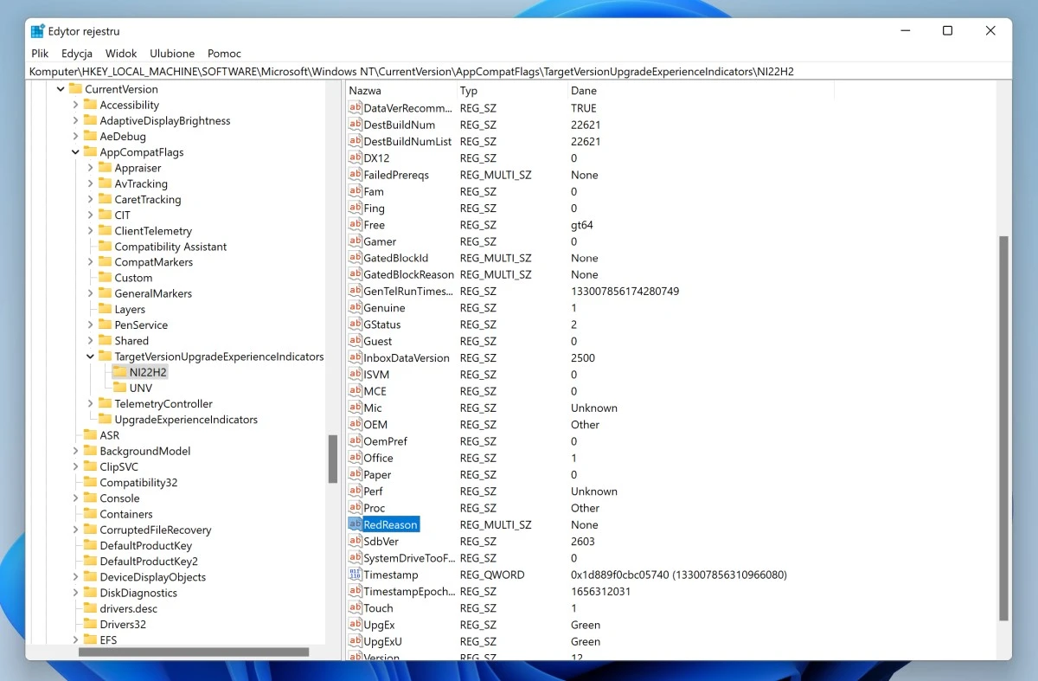The image size is (1038, 681).
Task: Collapse the AppCompatFlags tree node
Action: click(75, 152)
